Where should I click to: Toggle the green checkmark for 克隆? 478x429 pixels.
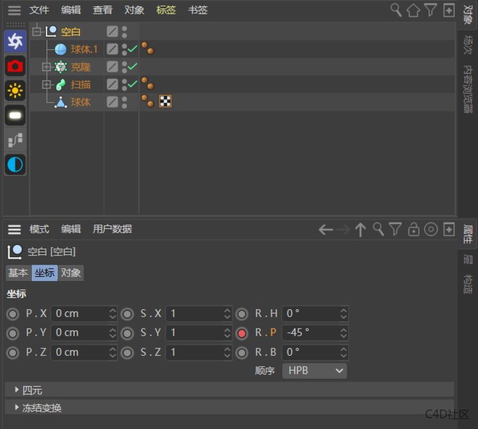point(132,66)
